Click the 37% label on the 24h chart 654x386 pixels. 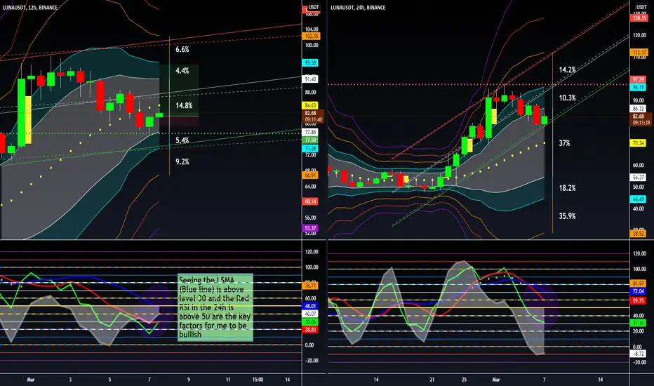click(564, 143)
